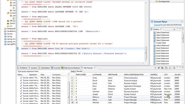The height and width of the screenshot is (104, 185).
Task: Switch to the Status result tab
Action: [73, 71]
